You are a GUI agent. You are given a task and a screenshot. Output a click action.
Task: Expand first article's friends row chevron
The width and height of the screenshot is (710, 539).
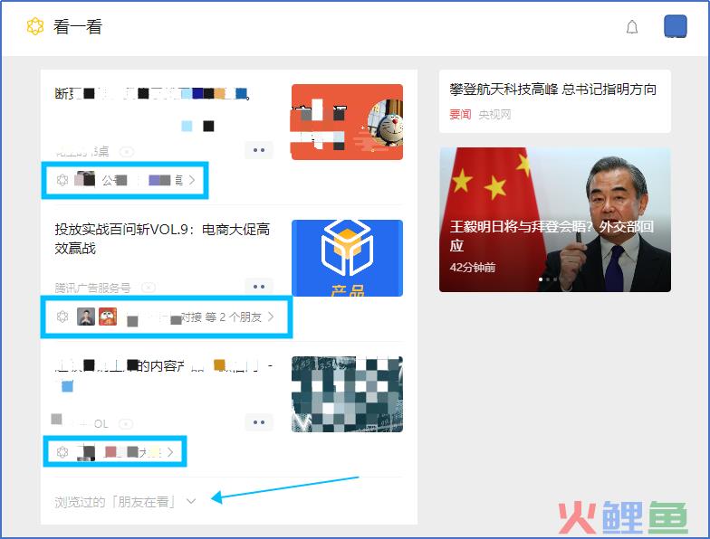(x=192, y=180)
